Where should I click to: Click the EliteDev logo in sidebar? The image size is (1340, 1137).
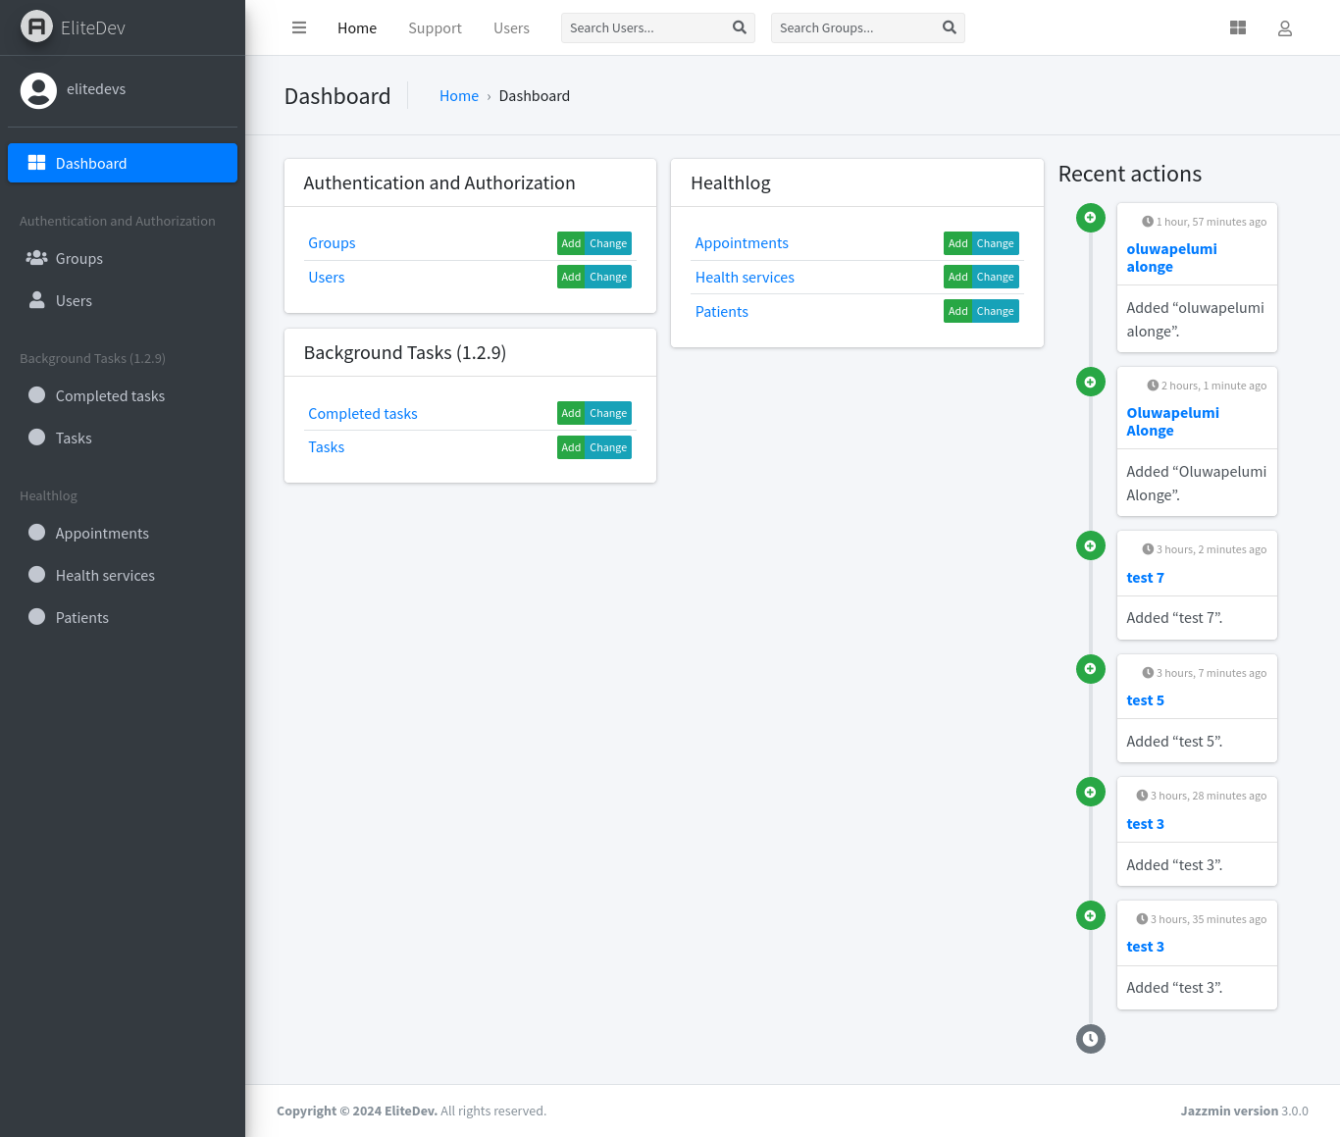click(x=36, y=27)
